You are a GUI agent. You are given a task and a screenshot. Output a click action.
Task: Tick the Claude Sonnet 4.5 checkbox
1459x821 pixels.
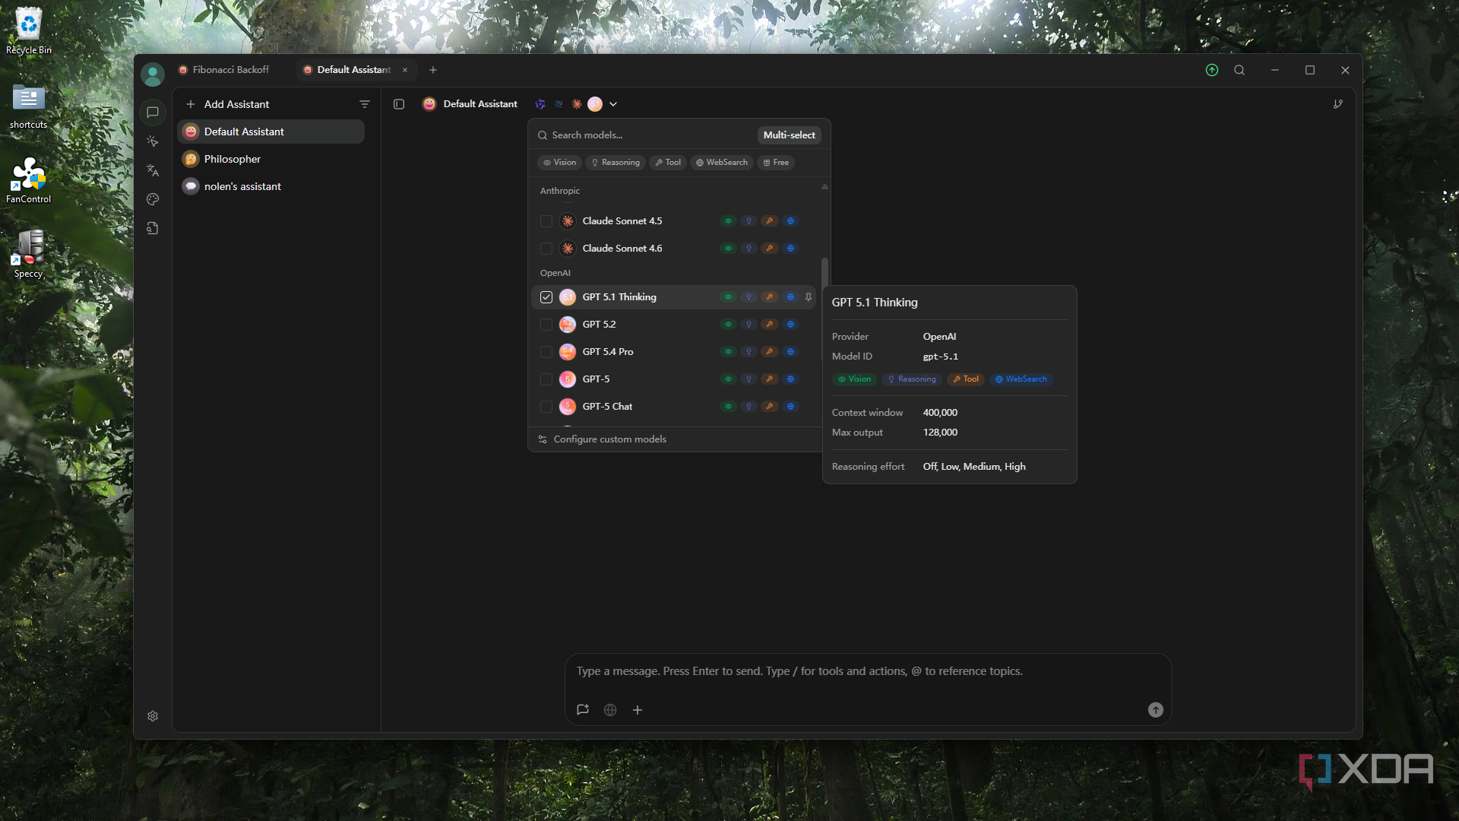tap(546, 221)
